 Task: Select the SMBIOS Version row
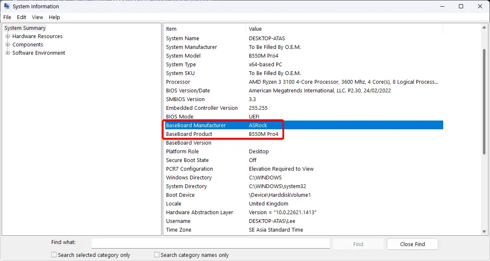click(304, 99)
